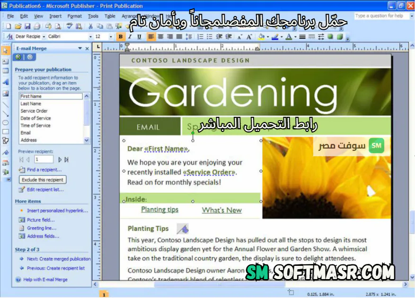Expand the Font Color dropdown arrow

295,36
